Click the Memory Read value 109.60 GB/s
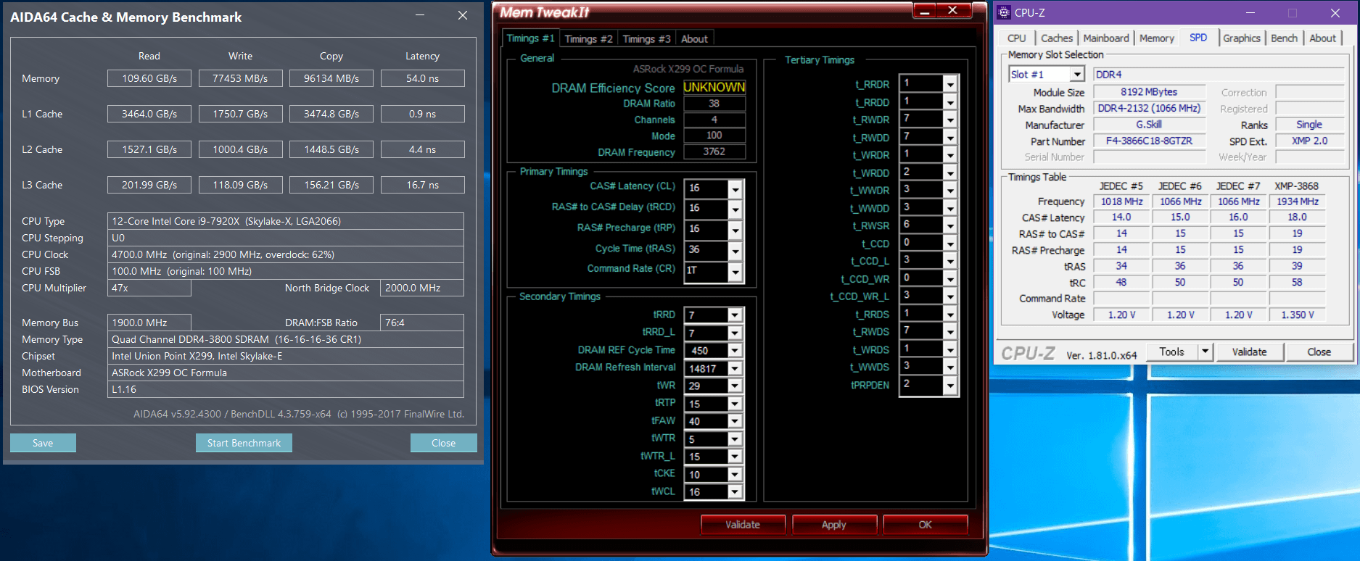Viewport: 1360px width, 561px height. point(149,78)
